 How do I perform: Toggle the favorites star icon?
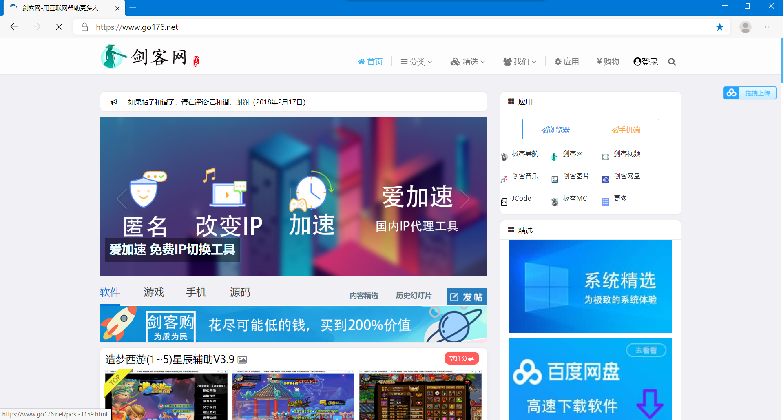pyautogui.click(x=720, y=27)
